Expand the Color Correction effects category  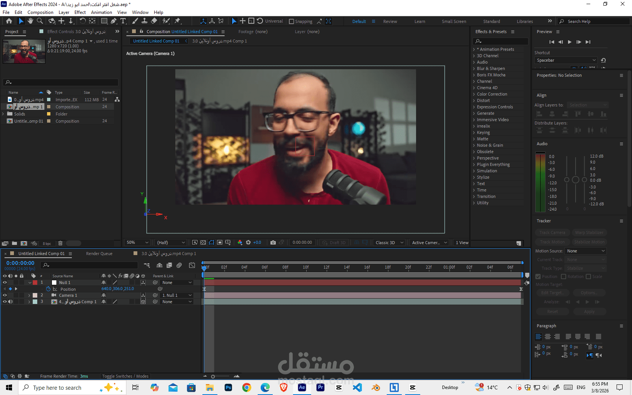474,94
